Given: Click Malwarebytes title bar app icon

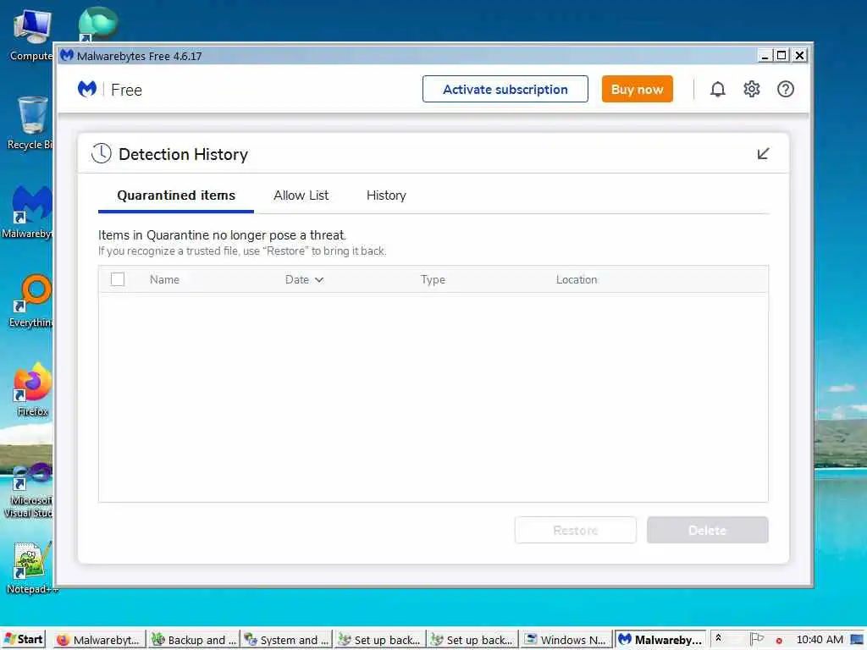Looking at the screenshot, I should pos(67,55).
